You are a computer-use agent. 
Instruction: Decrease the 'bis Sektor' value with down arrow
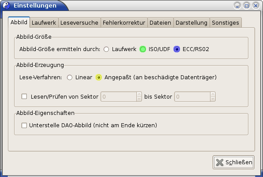[x=213, y=99]
